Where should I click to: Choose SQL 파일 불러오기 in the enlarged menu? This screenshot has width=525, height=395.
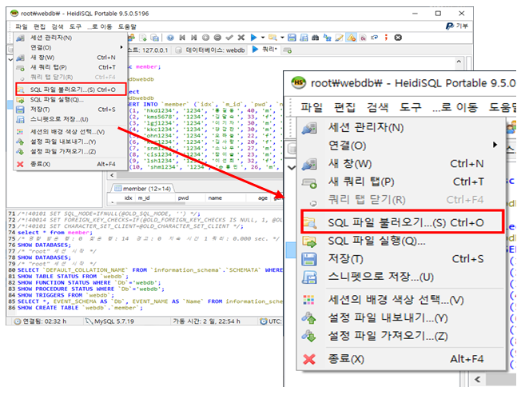[x=402, y=222]
